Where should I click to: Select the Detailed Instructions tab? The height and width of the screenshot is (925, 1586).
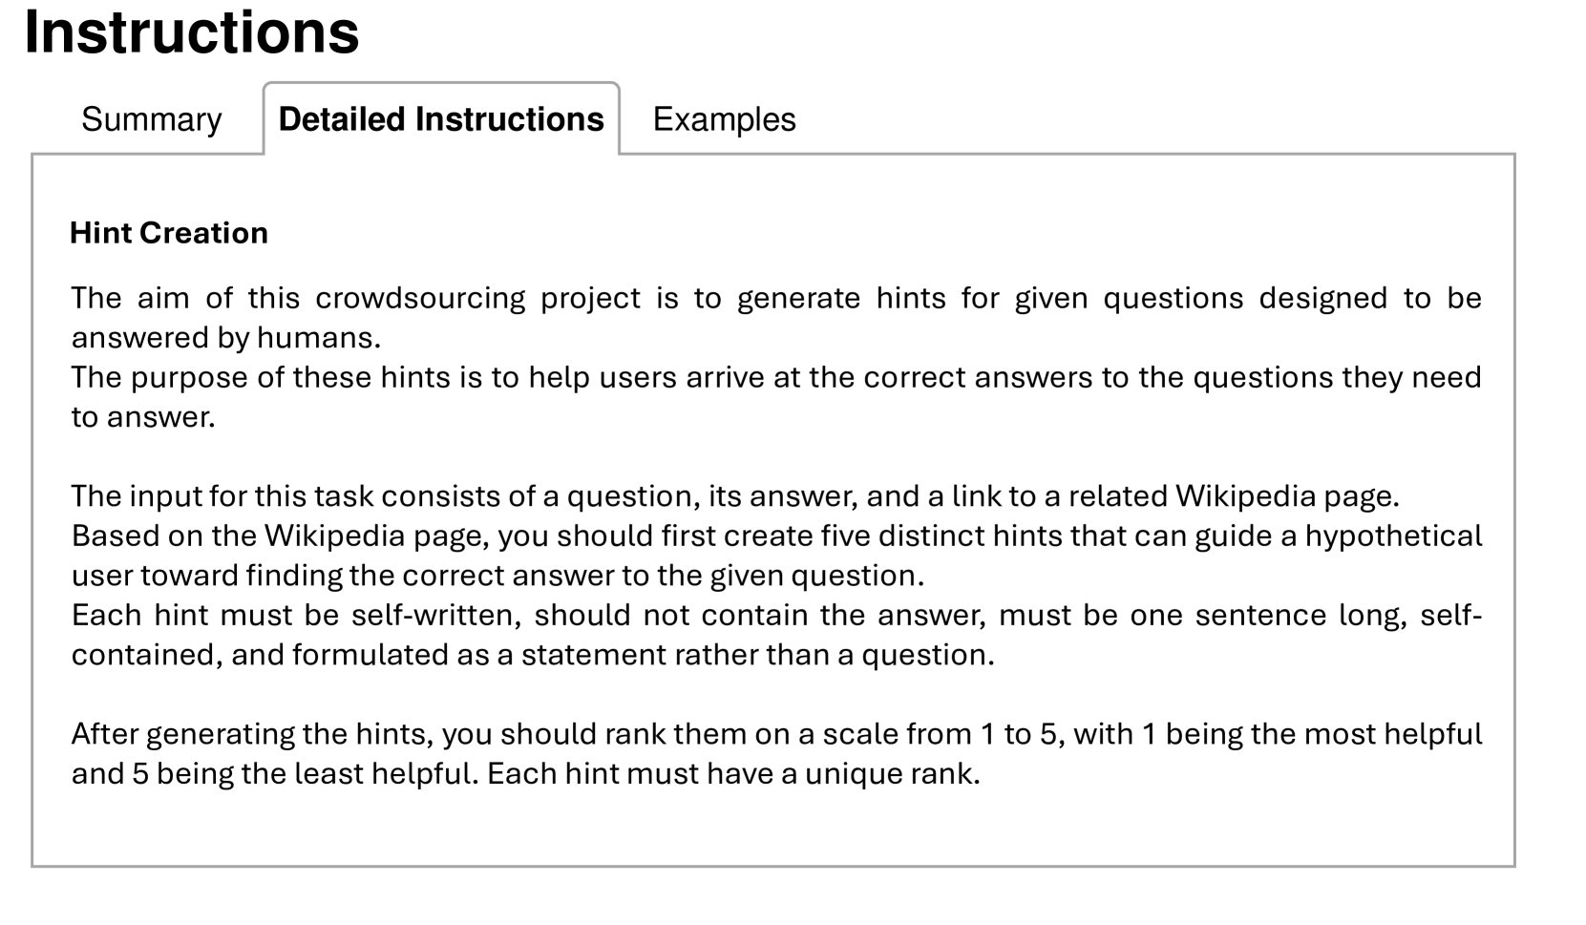coord(440,119)
